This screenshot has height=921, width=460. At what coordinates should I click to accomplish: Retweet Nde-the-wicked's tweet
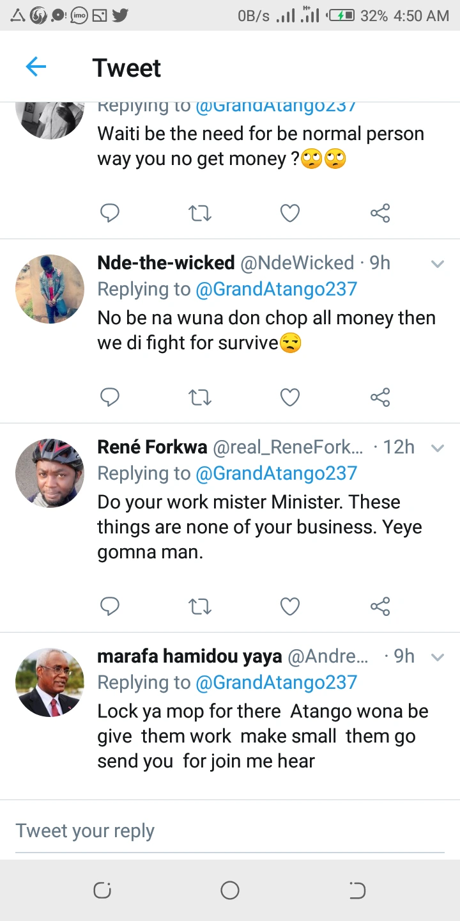tap(200, 397)
